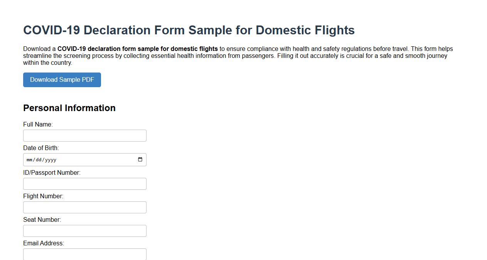The image size is (487, 260).
Task: Click the ID/Passport Number label
Action: (52, 172)
